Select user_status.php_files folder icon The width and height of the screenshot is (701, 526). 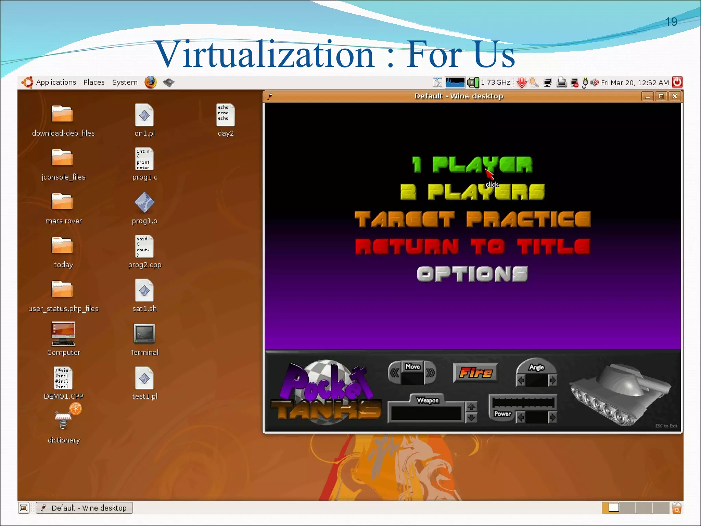[62, 289]
